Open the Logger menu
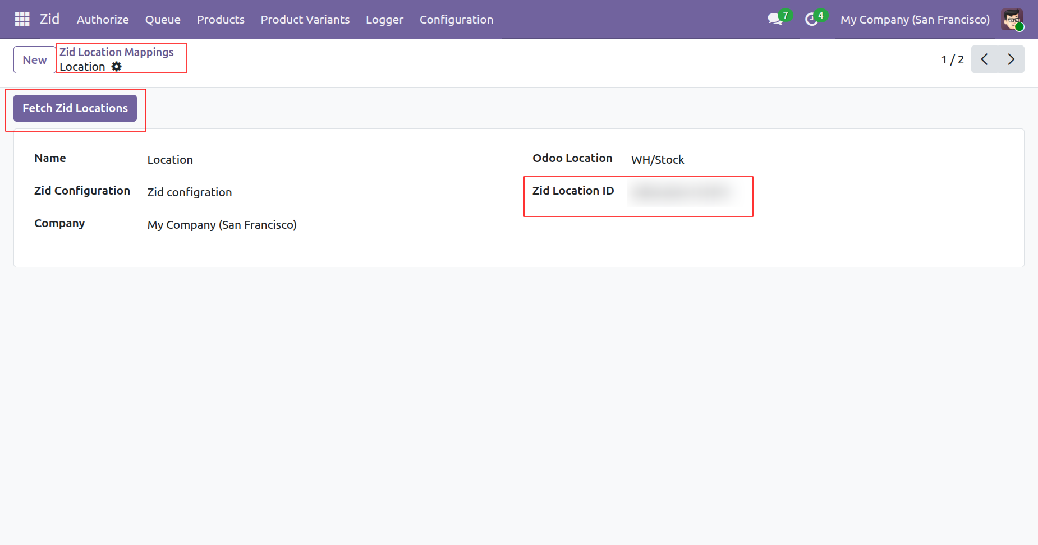The image size is (1038, 545). 384,20
